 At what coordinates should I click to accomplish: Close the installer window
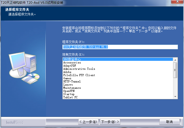click(177, 2)
